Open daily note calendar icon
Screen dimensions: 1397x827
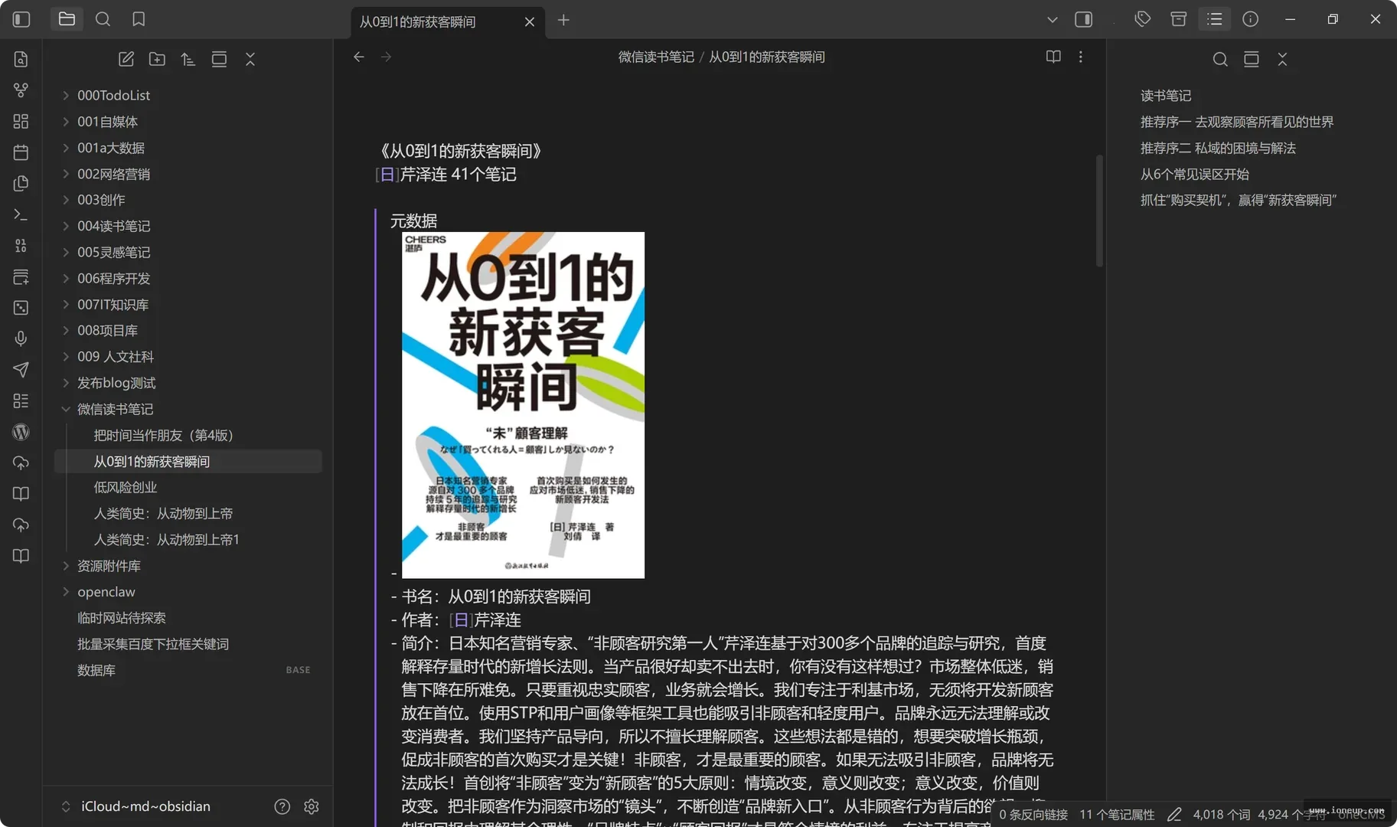tap(21, 152)
